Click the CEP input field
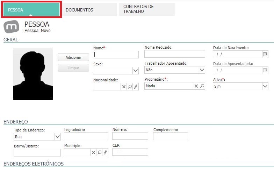 coord(130,152)
